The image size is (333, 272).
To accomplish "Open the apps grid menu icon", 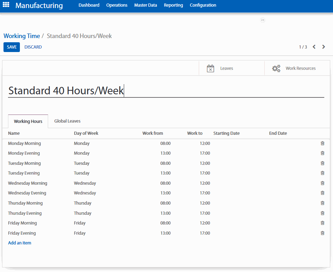I will pyautogui.click(x=6, y=5).
